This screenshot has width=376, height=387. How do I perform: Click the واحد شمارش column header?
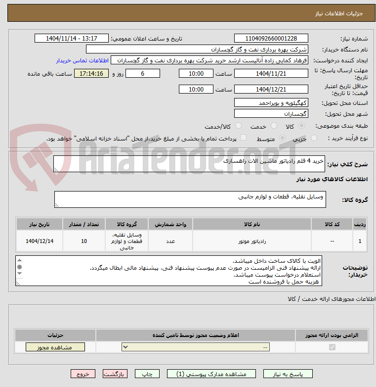[x=170, y=224]
